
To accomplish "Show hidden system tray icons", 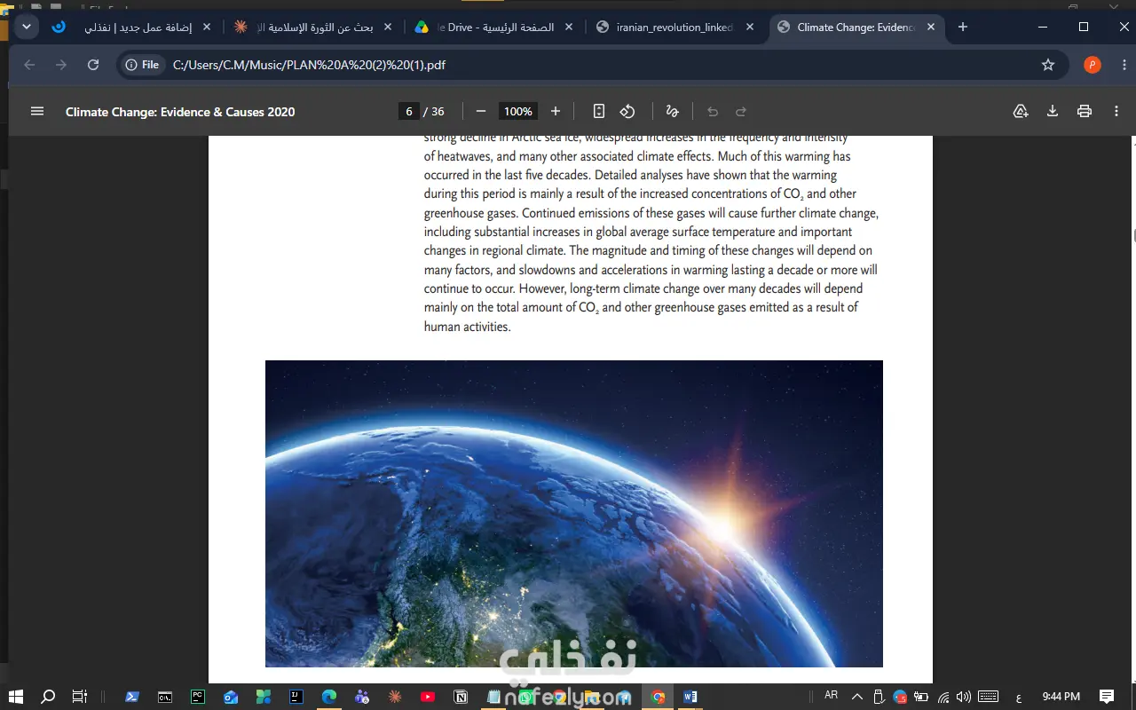I will pyautogui.click(x=857, y=697).
